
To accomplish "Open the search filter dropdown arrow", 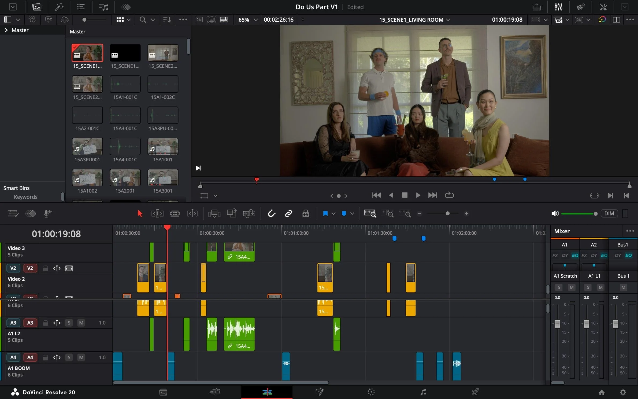I will (x=153, y=20).
